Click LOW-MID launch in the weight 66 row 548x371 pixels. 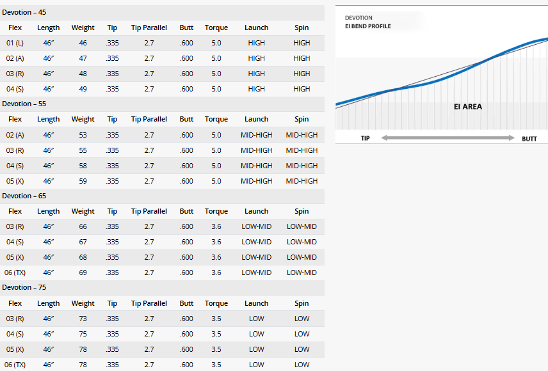[x=257, y=226]
